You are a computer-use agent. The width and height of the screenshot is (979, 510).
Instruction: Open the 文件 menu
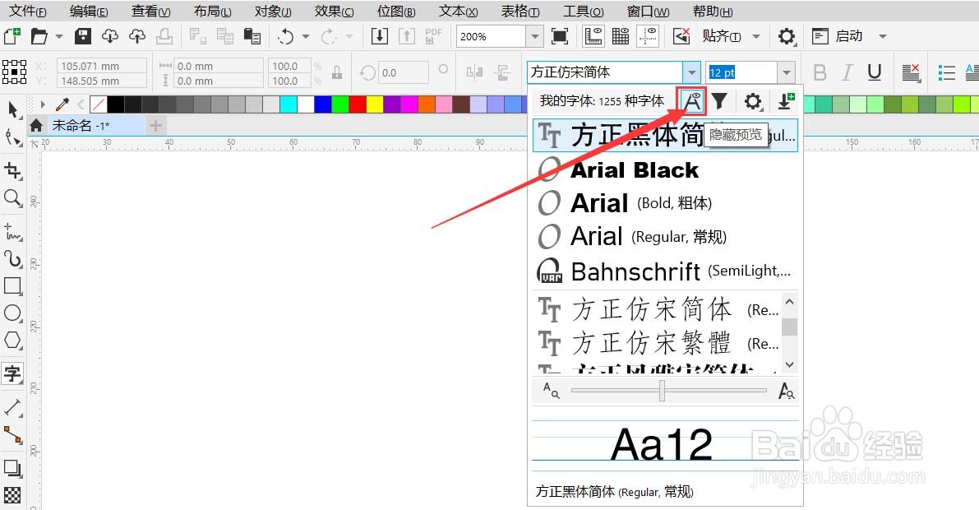point(27,12)
